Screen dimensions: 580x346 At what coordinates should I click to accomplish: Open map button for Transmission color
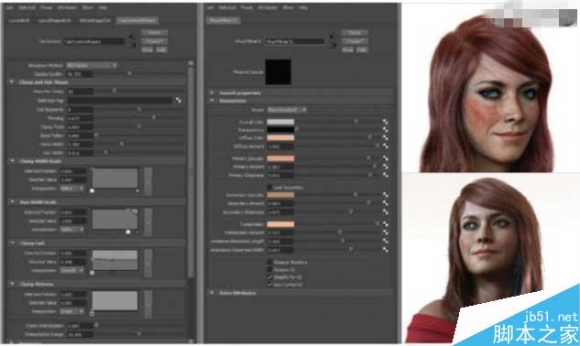coord(385,224)
